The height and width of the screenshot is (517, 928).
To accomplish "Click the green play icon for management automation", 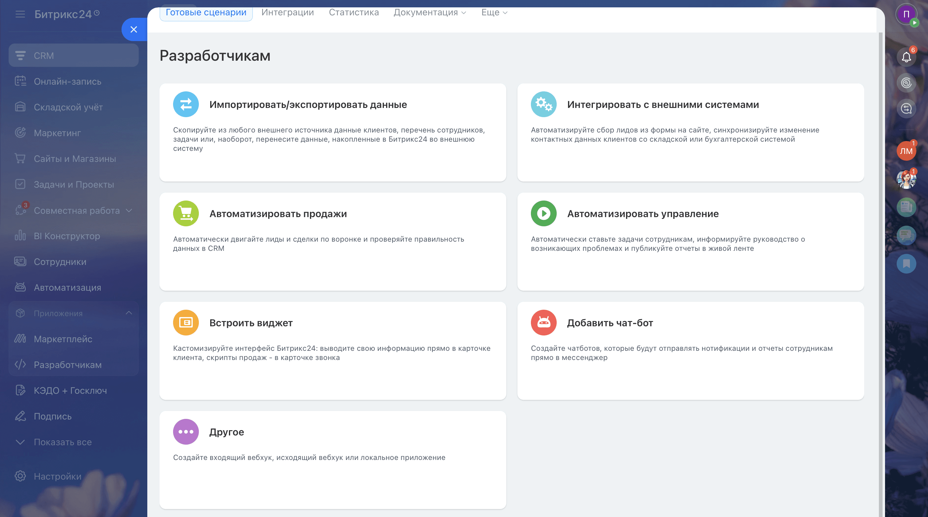I will 543,213.
